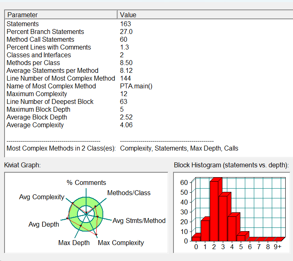Click the Methods/Class axis label
Viewport: 293px width, 261px height.
129,193
